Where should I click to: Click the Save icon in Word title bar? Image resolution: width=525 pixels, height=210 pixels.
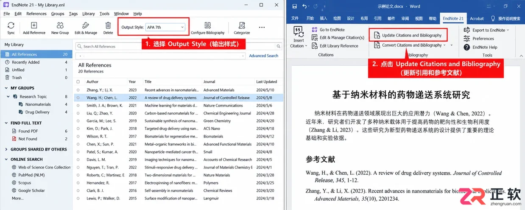(x=295, y=6)
